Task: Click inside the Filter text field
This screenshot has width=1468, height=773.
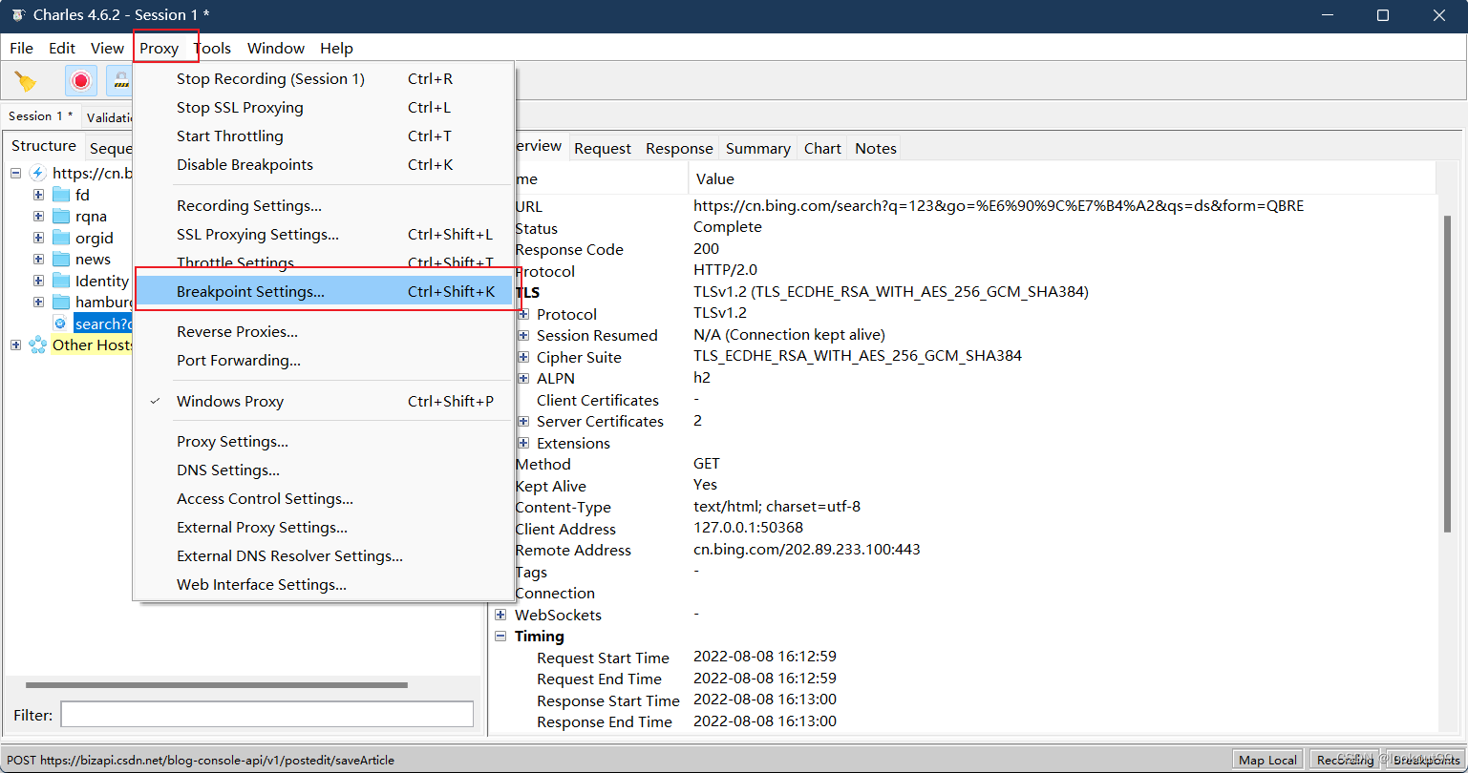Action: click(267, 714)
